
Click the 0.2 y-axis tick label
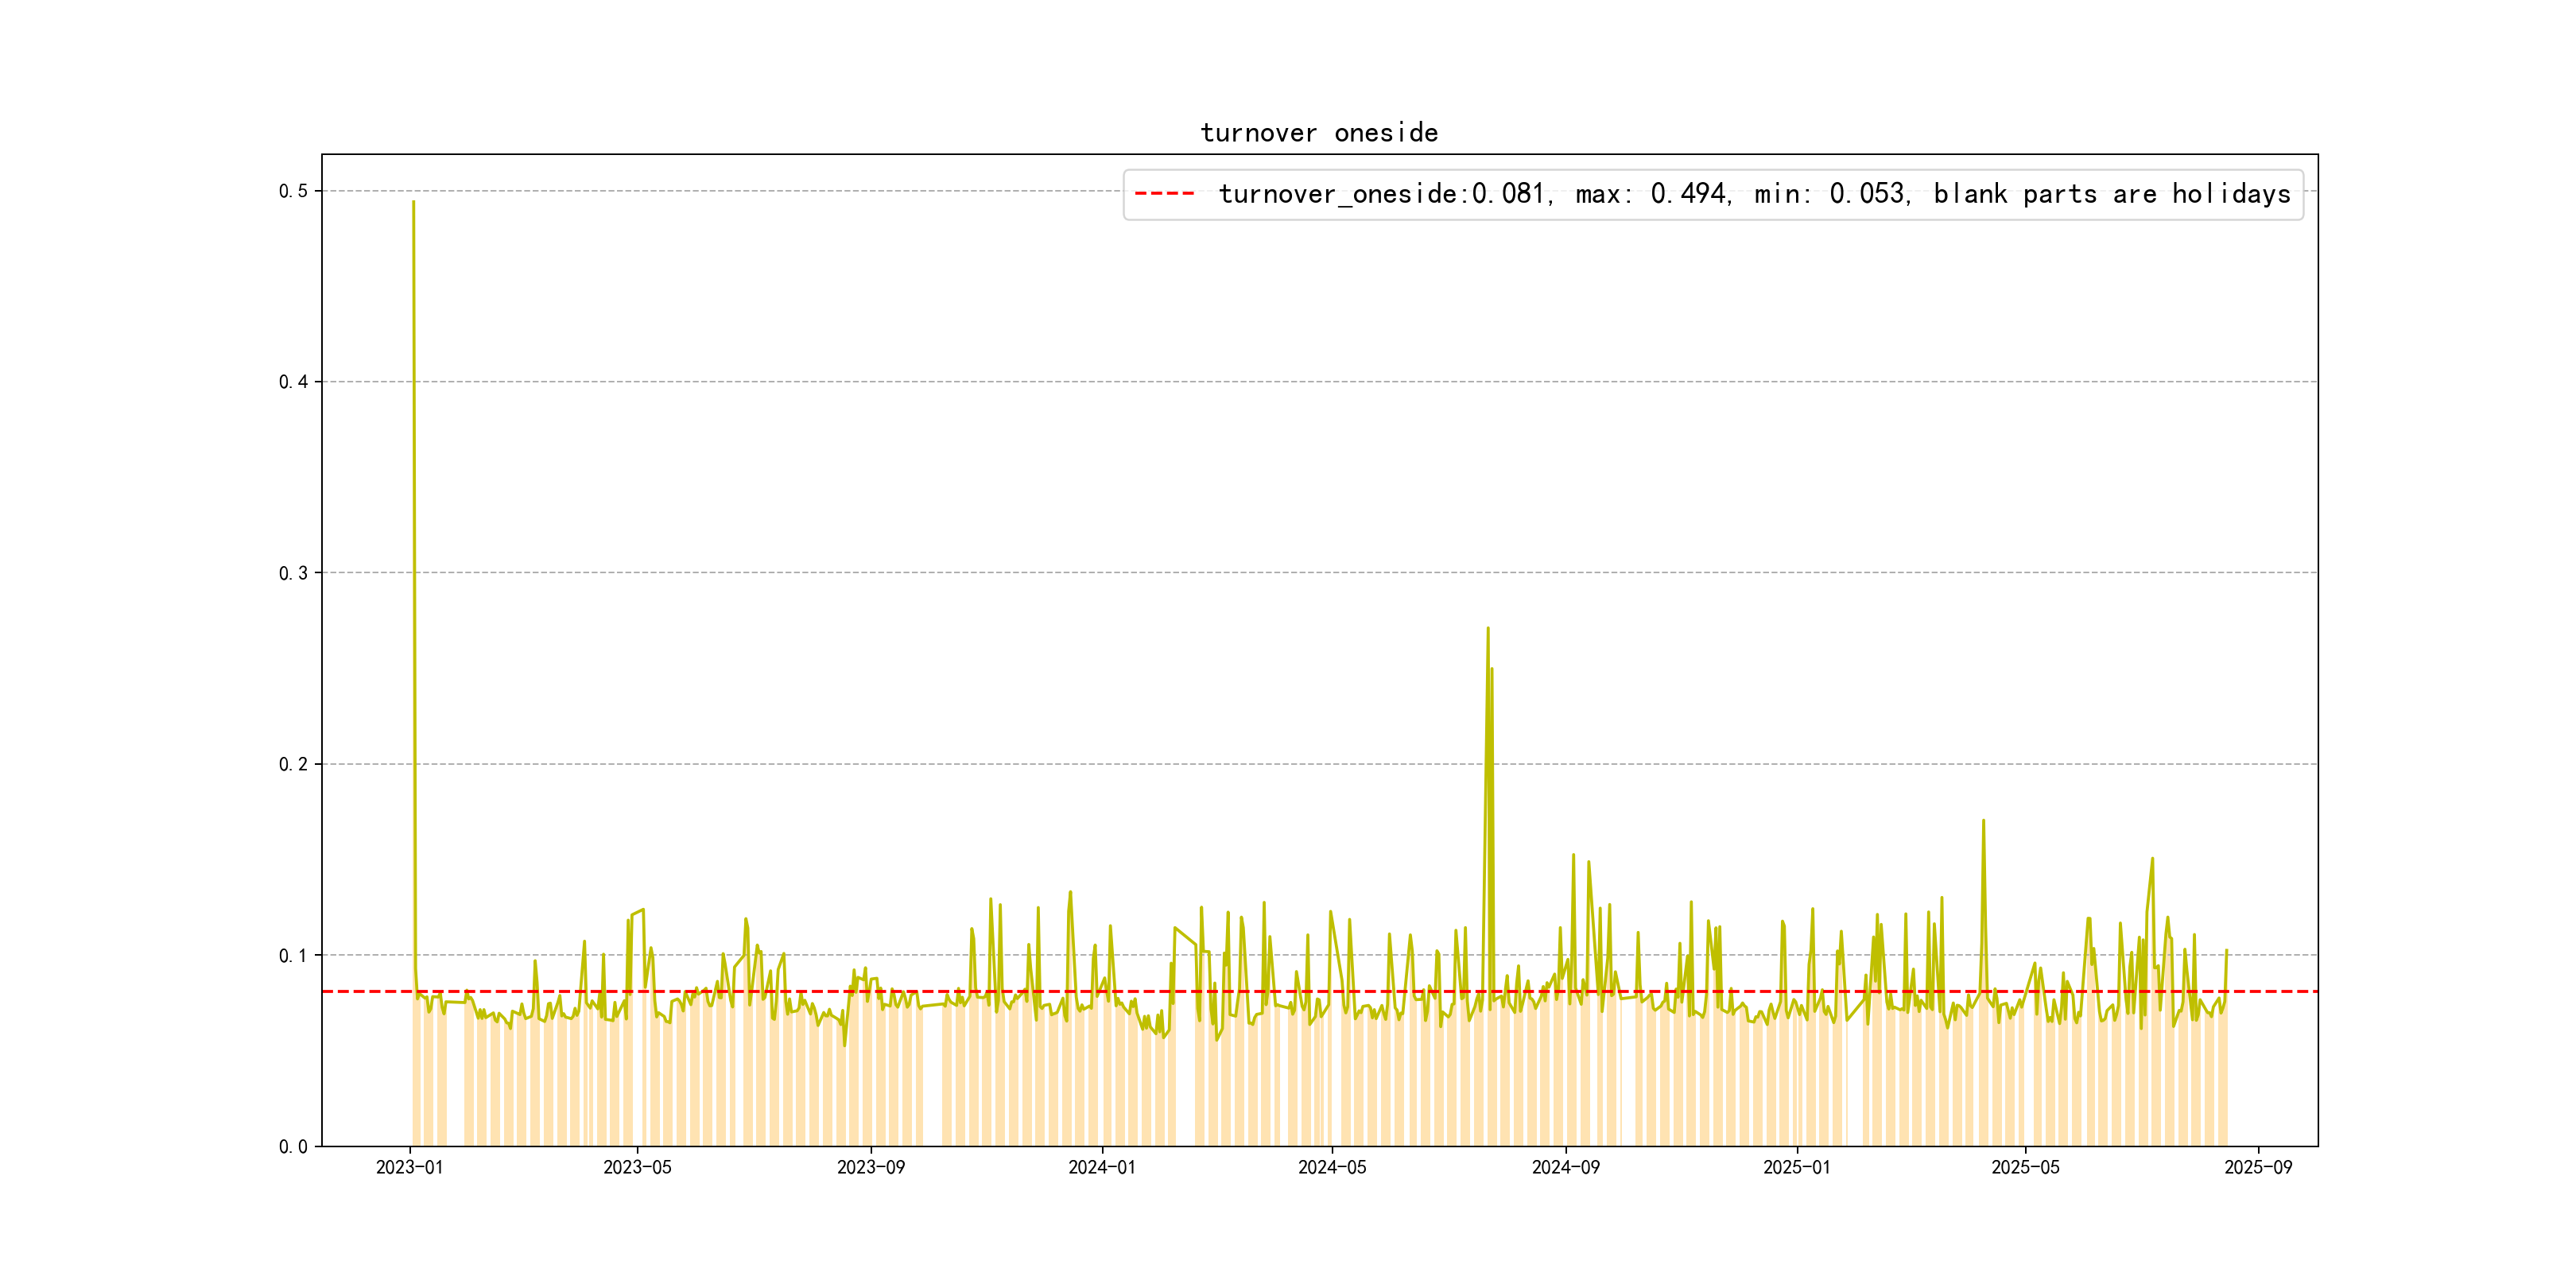point(293,764)
